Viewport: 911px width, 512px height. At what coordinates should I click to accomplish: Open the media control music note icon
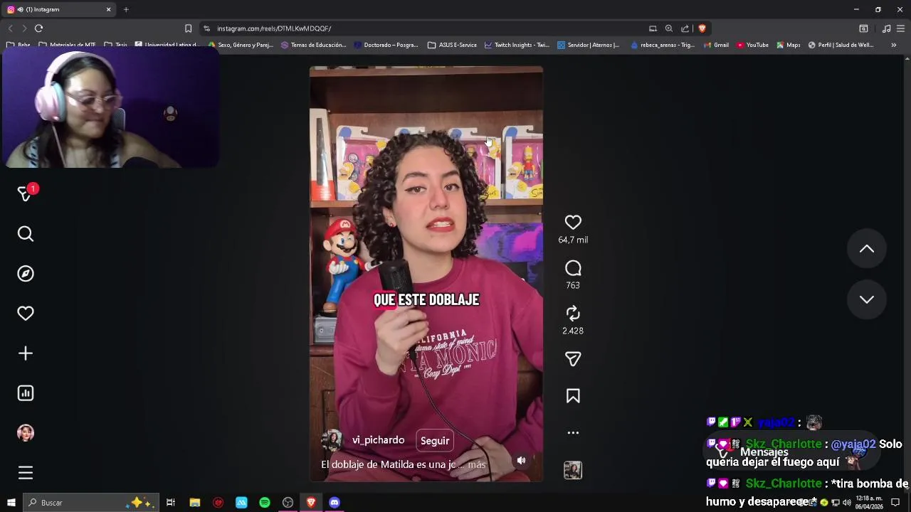(x=886, y=28)
